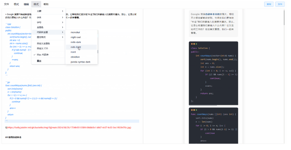
Task: Open the 文件 menu
Action: tap(6, 4)
